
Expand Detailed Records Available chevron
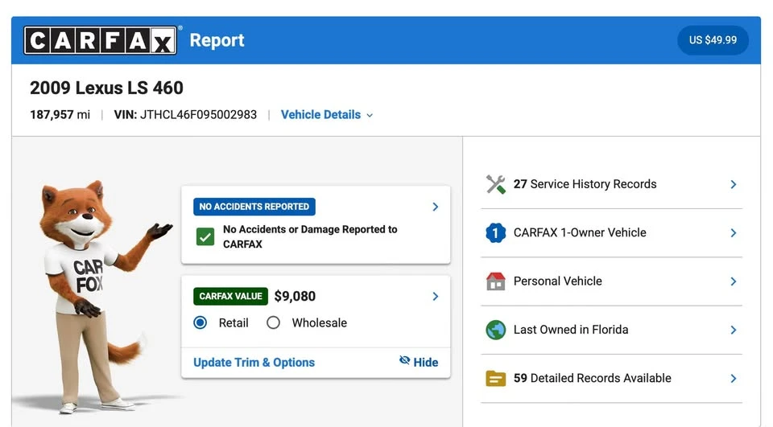tap(734, 378)
